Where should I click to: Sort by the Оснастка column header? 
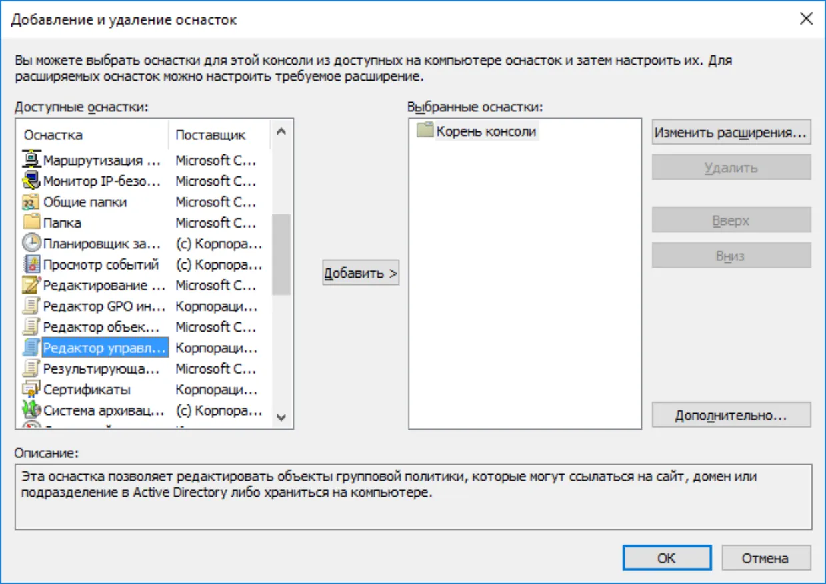[x=93, y=135]
